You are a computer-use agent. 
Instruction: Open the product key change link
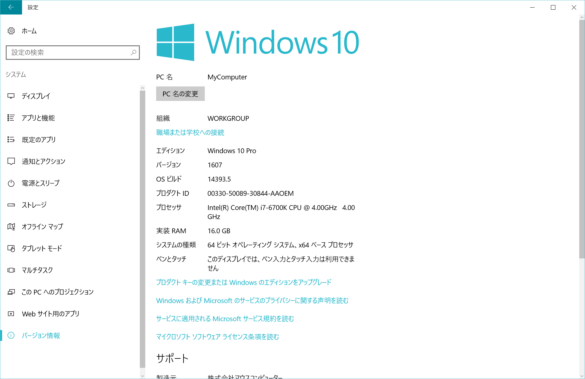click(x=244, y=282)
